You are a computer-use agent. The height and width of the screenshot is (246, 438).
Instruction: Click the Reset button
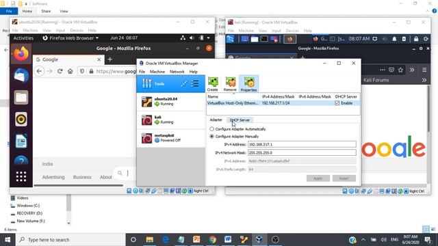(x=344, y=178)
